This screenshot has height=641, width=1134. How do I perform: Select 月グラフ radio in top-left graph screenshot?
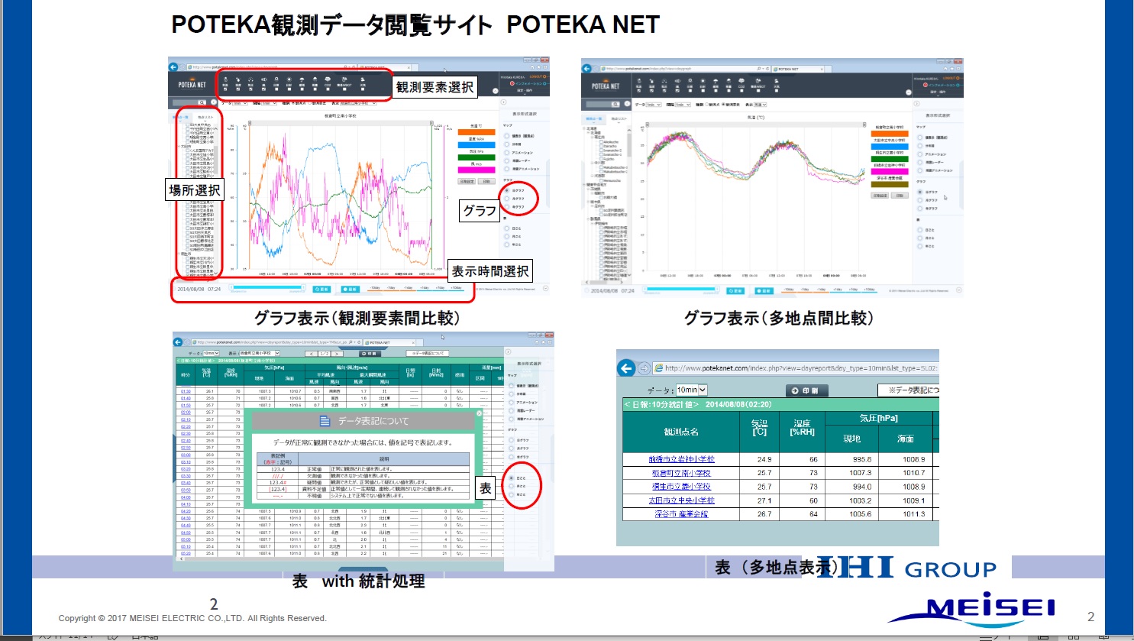tap(506, 199)
